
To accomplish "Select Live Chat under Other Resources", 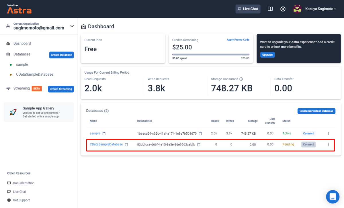I will 19,191.
